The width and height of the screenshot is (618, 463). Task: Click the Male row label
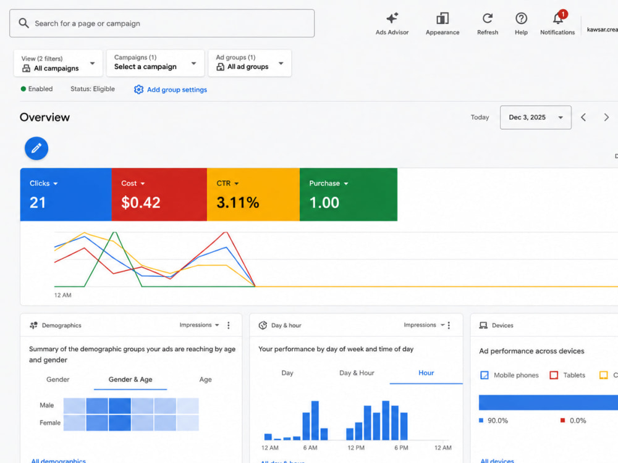[x=46, y=405]
